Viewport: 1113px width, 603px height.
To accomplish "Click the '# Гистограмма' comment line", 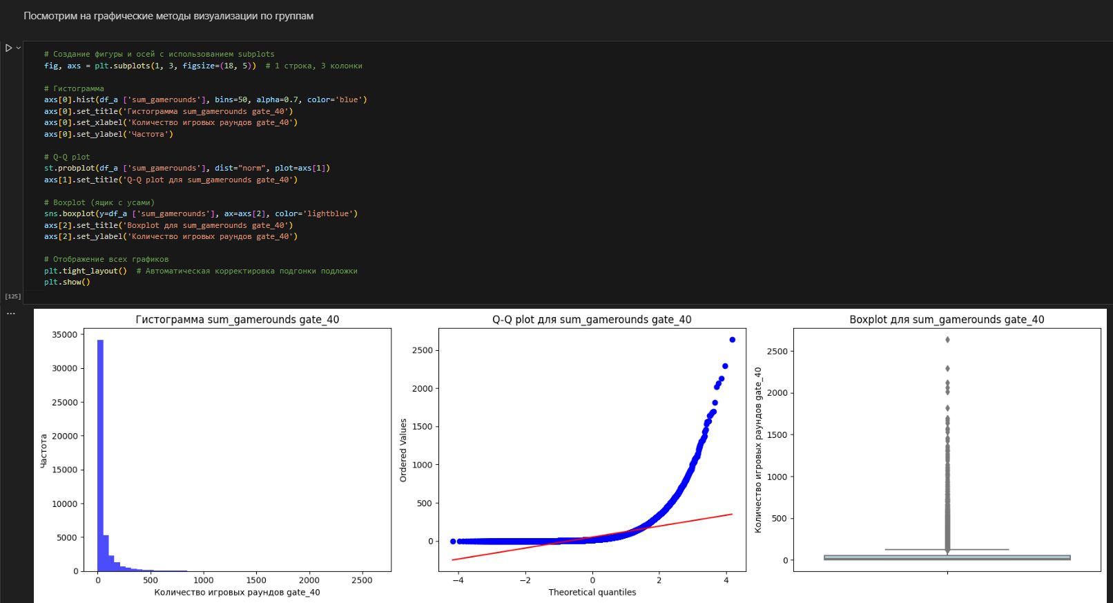I will pos(74,88).
